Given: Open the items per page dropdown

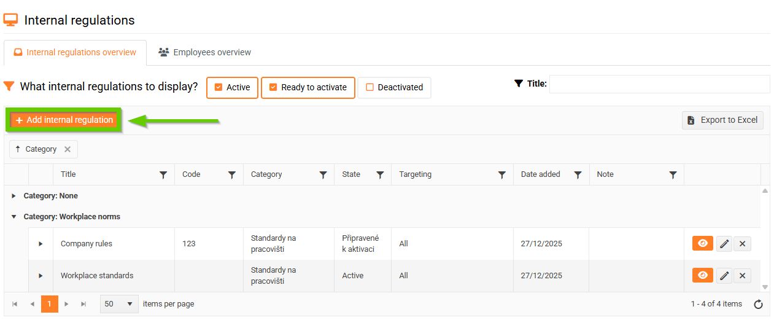Looking at the screenshot, I should click(119, 304).
